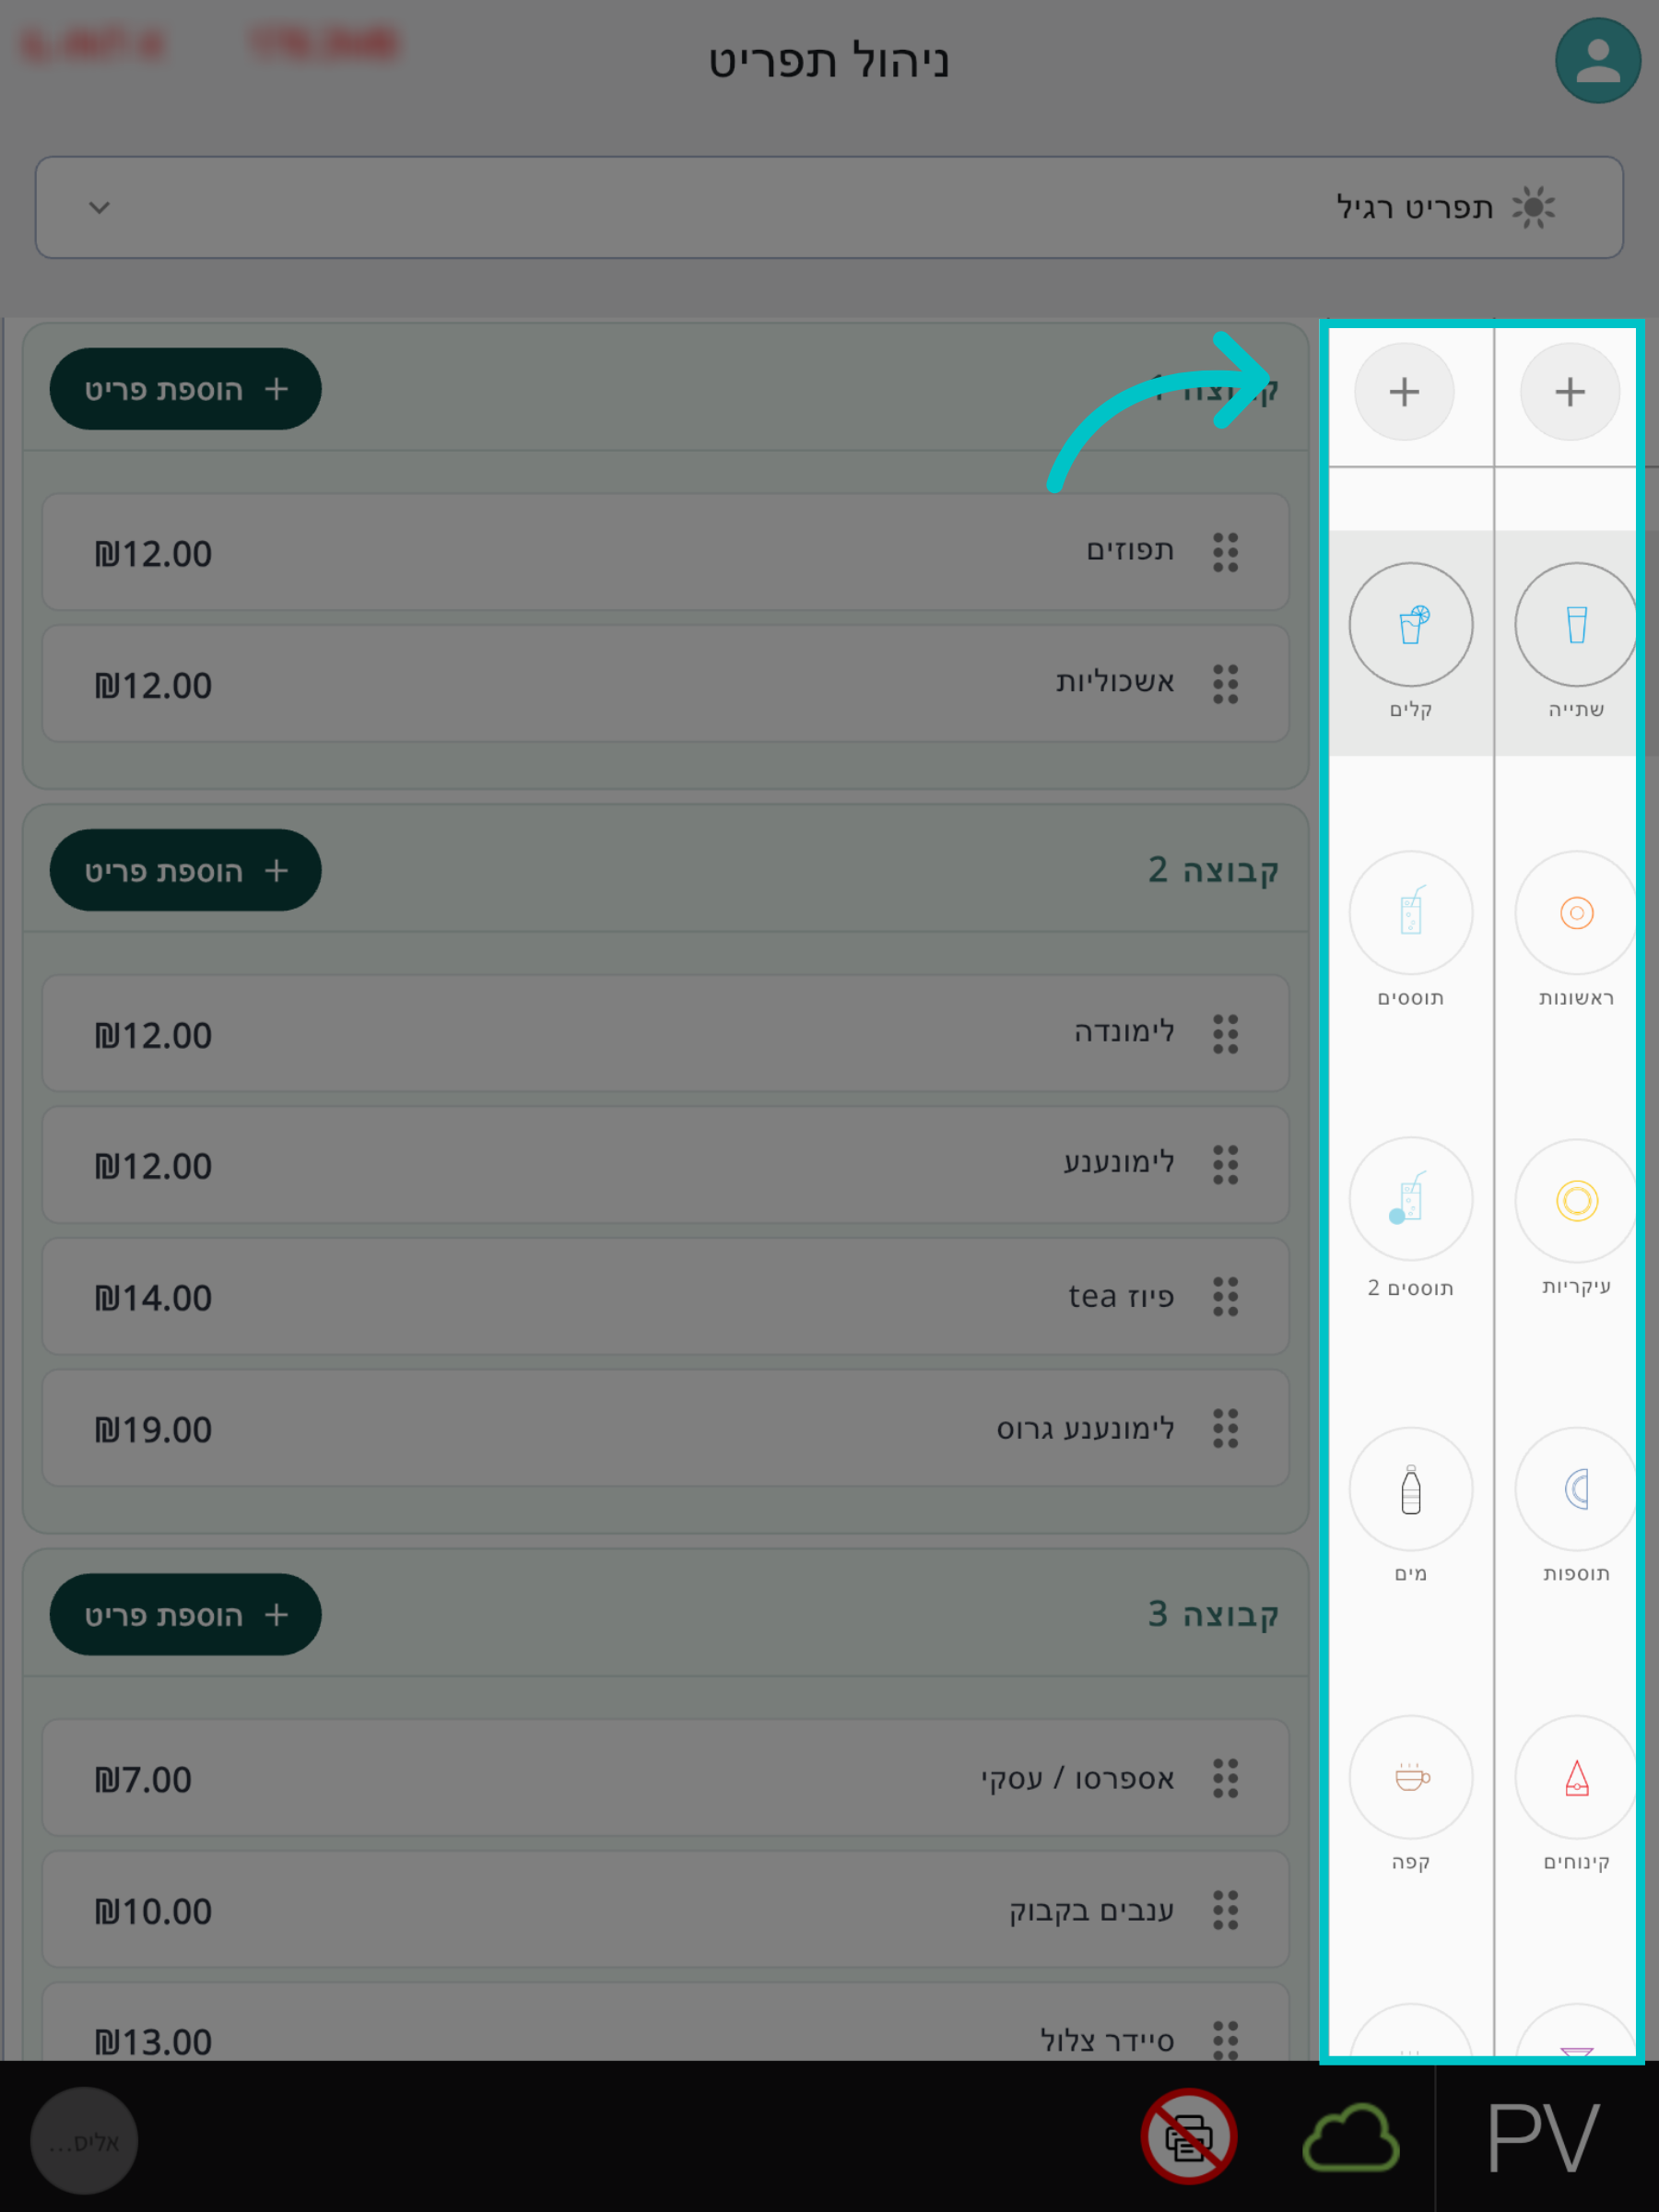Open the תוססים 2 category
This screenshot has width=1659, height=2212.
pyautogui.click(x=1410, y=1200)
